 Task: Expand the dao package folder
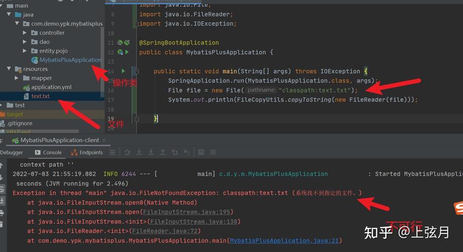pos(25,42)
